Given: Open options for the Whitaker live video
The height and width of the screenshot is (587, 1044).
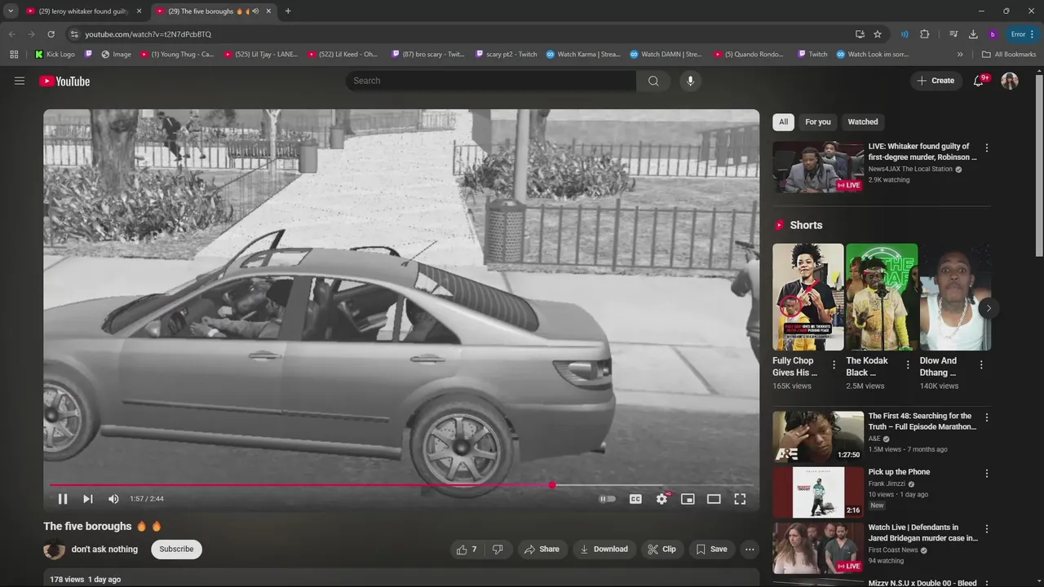Looking at the screenshot, I should pos(987,148).
